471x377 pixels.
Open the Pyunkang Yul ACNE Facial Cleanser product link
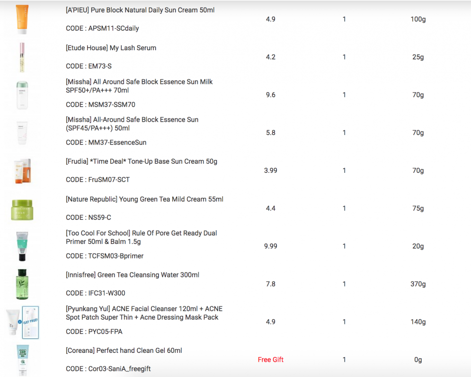coord(144,313)
